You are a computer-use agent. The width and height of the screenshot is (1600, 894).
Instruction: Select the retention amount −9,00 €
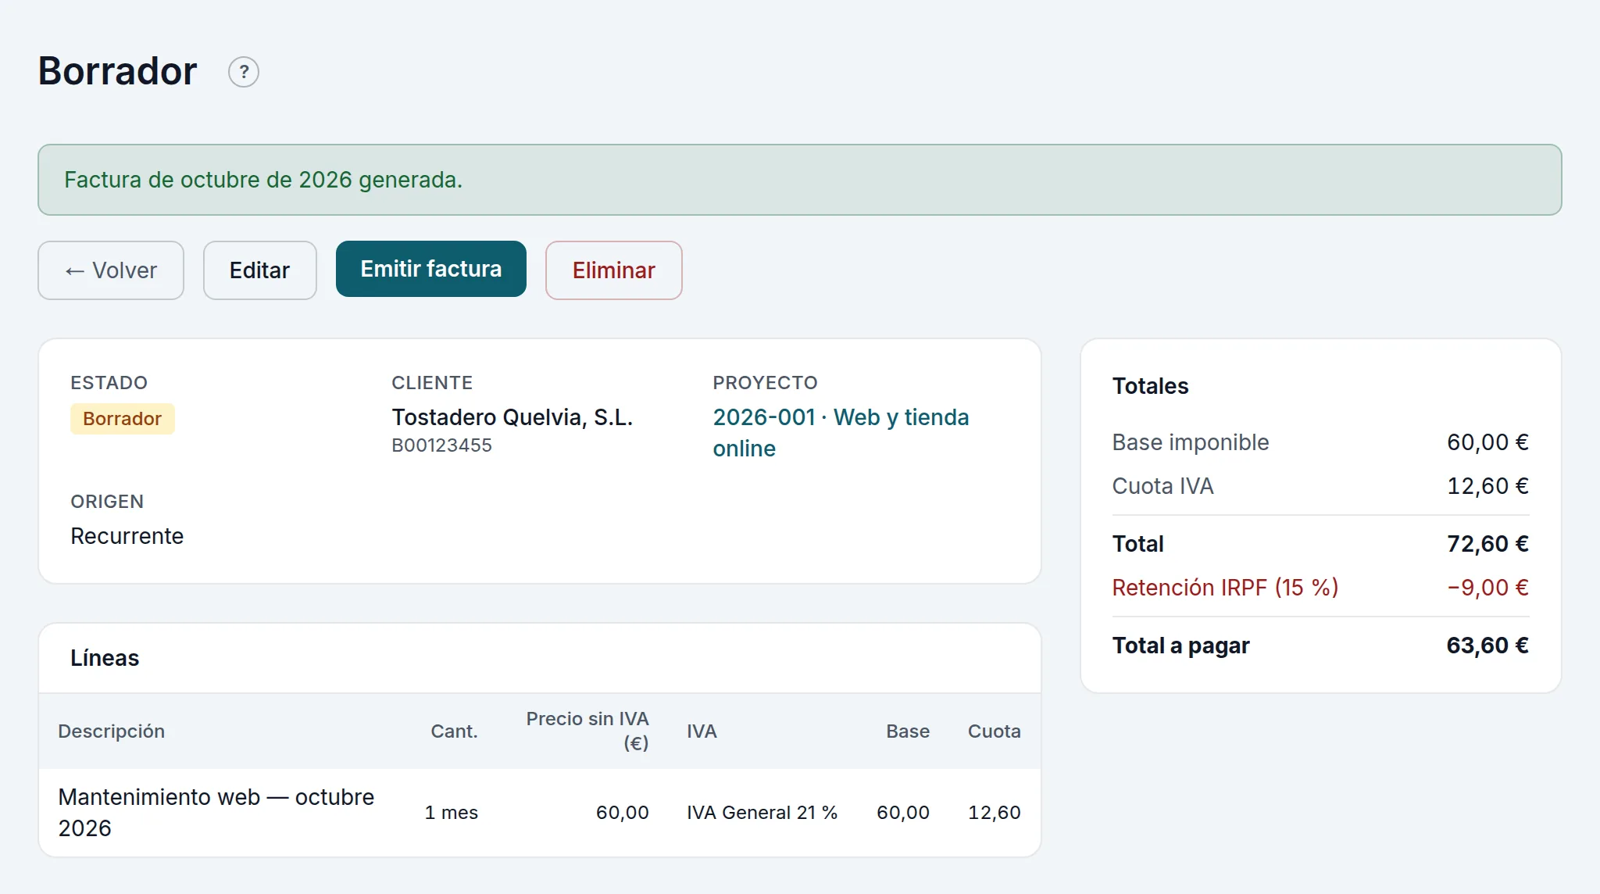[x=1487, y=588]
